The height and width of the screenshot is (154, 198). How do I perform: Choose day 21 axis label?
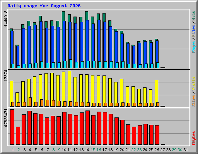tap(128, 150)
